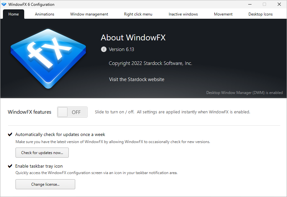Open the Change license dialog
This screenshot has width=287, height=197.
[x=45, y=184]
